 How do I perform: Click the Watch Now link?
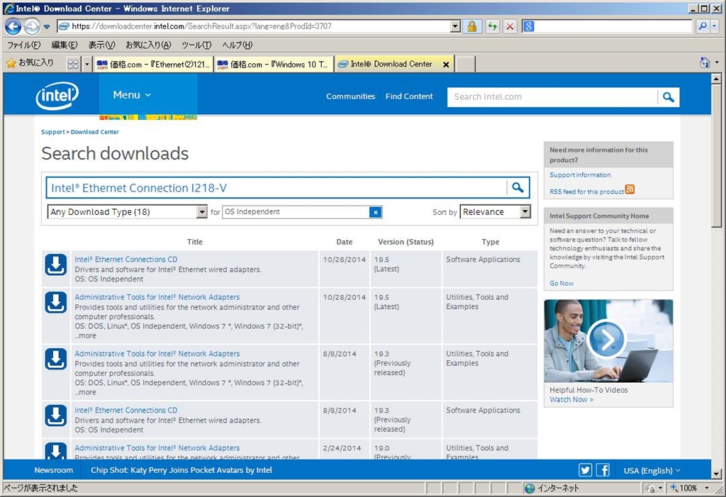pos(571,400)
